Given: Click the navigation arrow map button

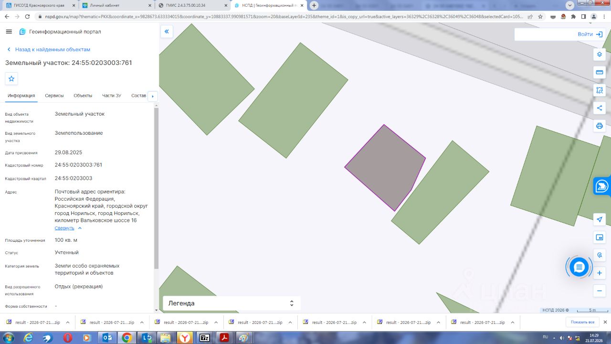Looking at the screenshot, I should pyautogui.click(x=600, y=219).
